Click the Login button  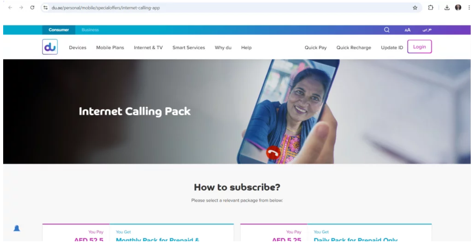419,47
